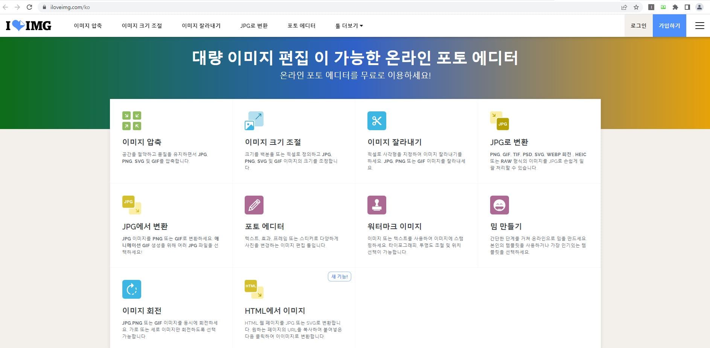Click inside the browser address bar
Viewport: 710px width, 348px height.
151,7
